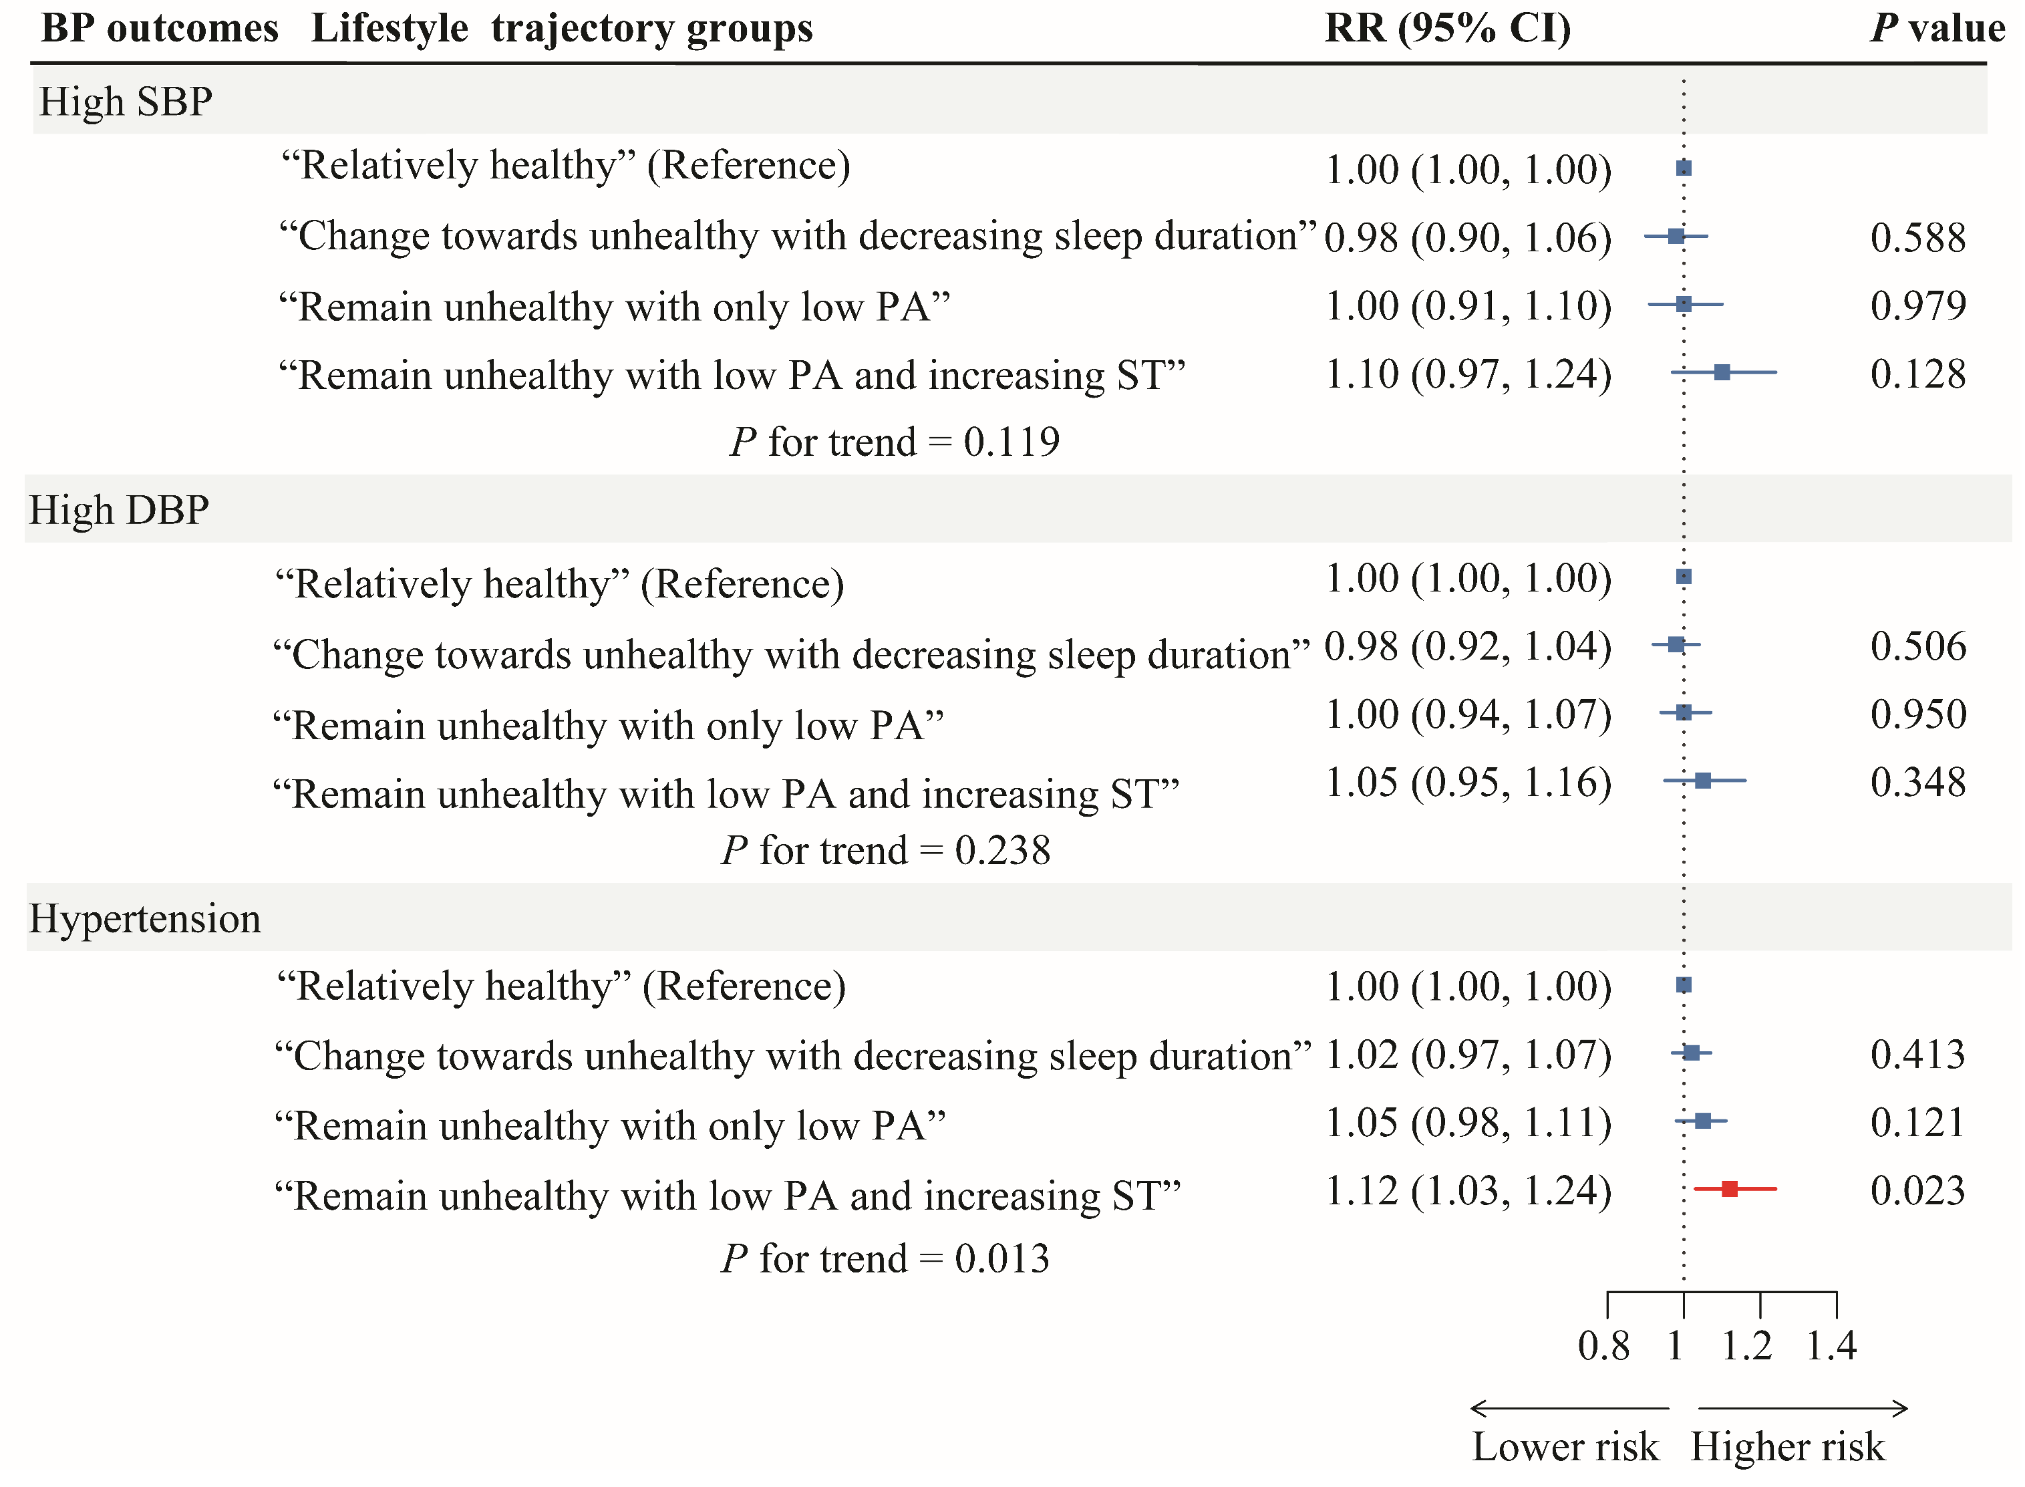
Task: Click the P value 0.023
Action: click(1918, 1191)
